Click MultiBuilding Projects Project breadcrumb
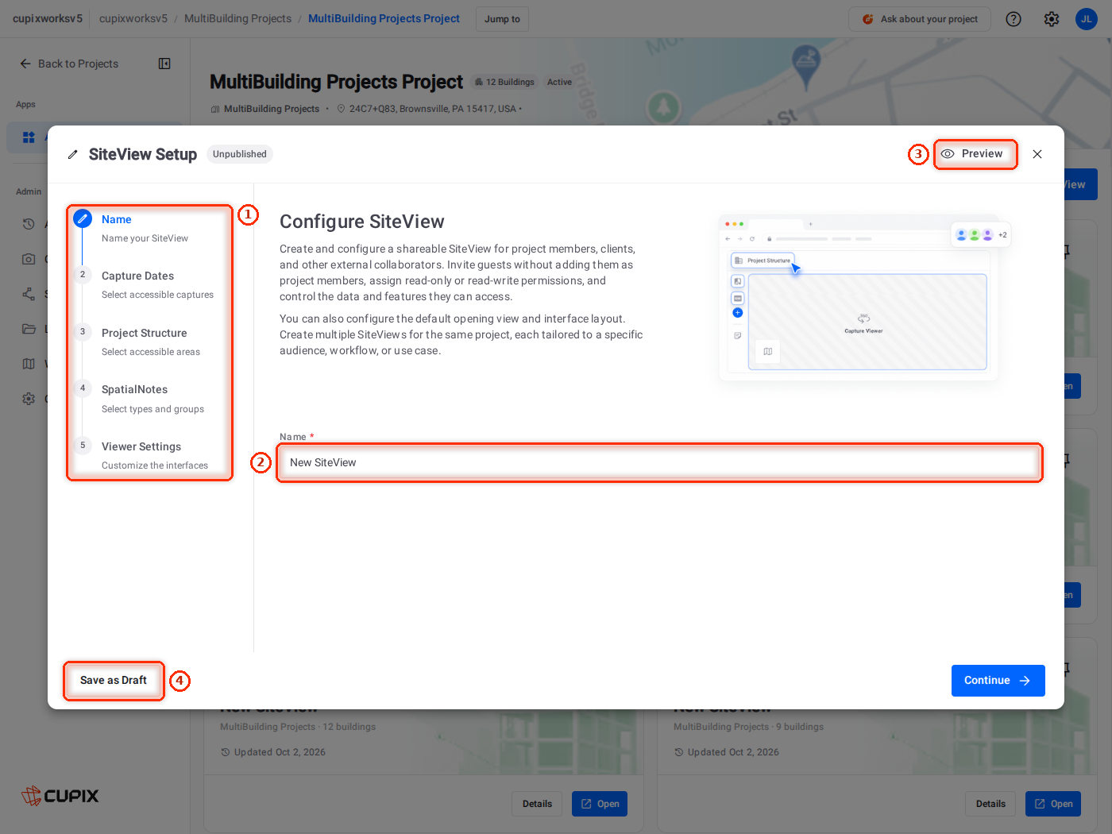The height and width of the screenshot is (834, 1112). [384, 18]
